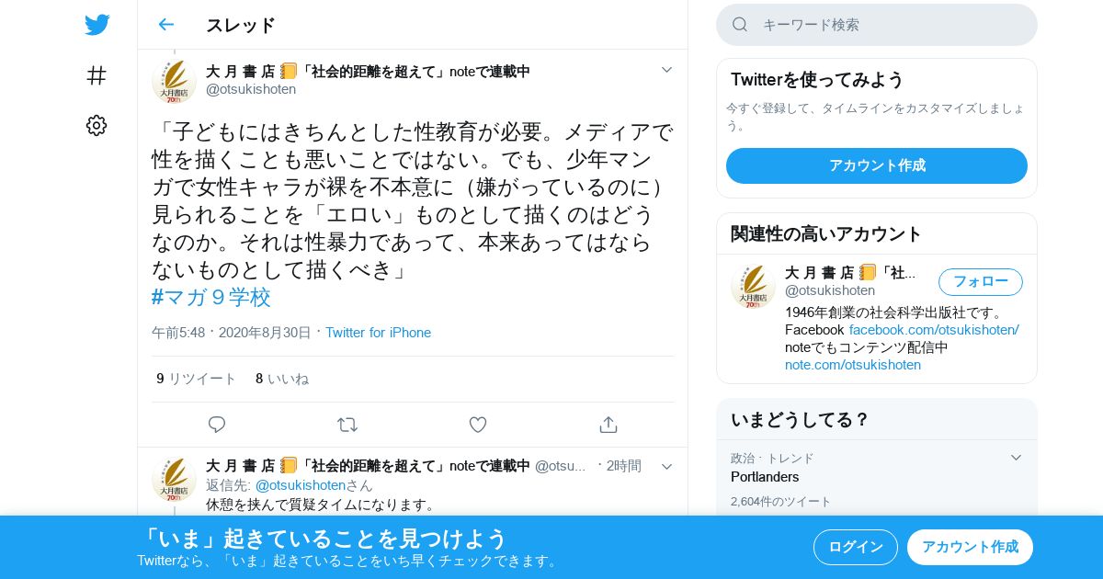Like the tweet with the heart icon

[478, 425]
